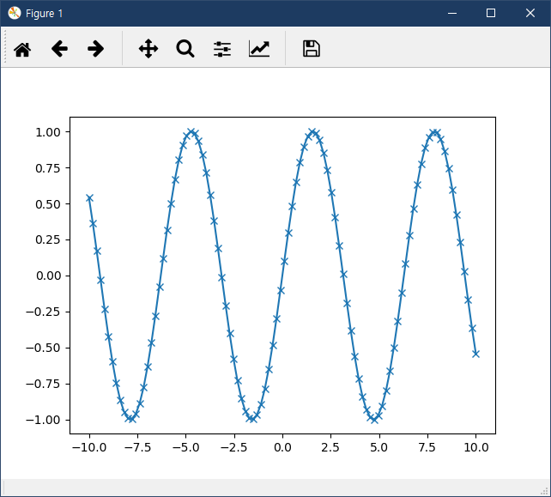
Task: Click the y-axis label −1.00
Action: point(43,420)
